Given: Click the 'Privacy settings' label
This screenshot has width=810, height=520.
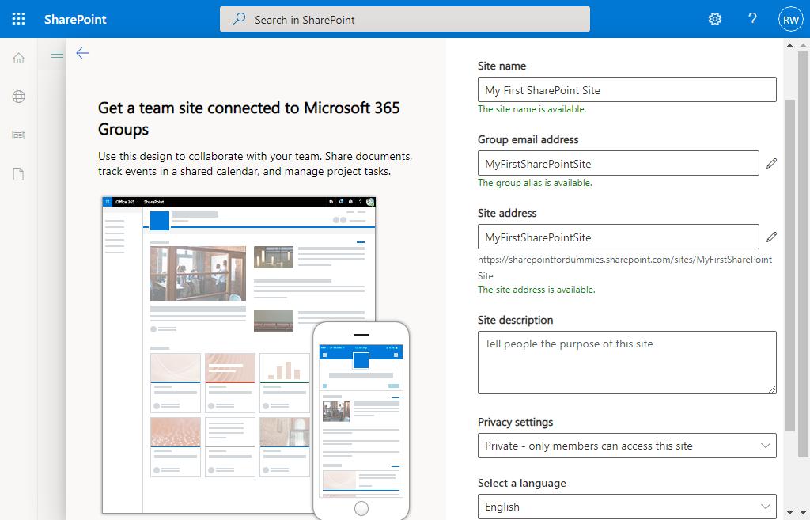Looking at the screenshot, I should tap(515, 423).
